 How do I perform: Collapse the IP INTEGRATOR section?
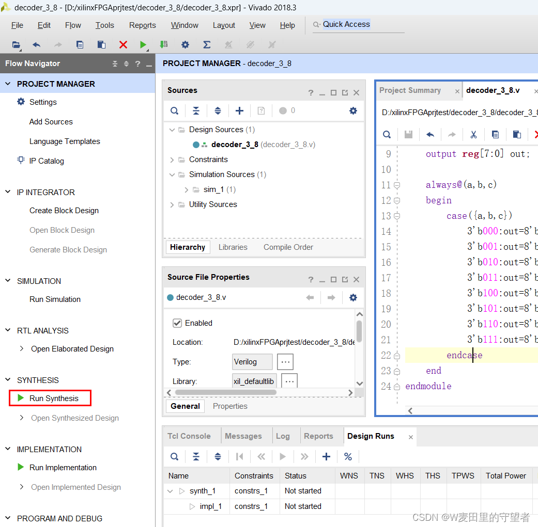point(8,192)
